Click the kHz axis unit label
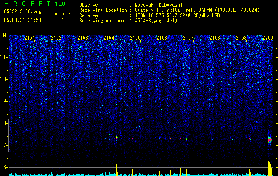This screenshot has width=278, height=176. [4, 36]
